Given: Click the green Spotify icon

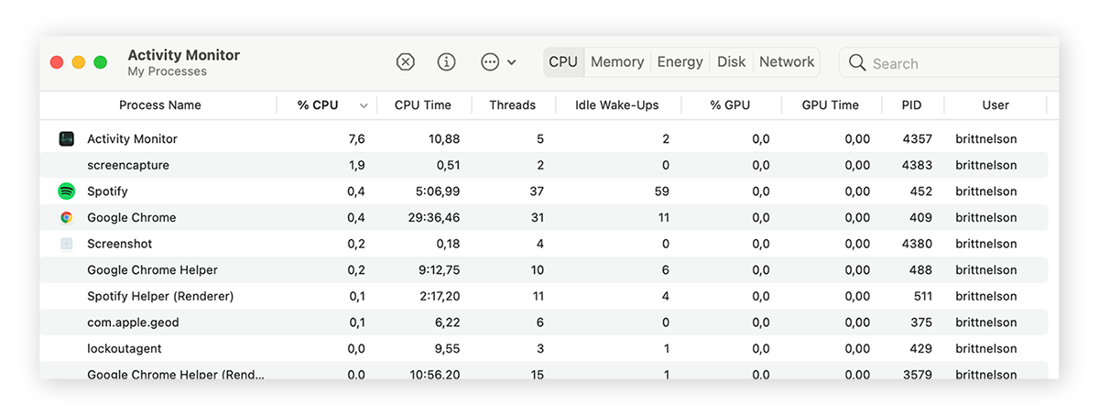Looking at the screenshot, I should point(66,191).
